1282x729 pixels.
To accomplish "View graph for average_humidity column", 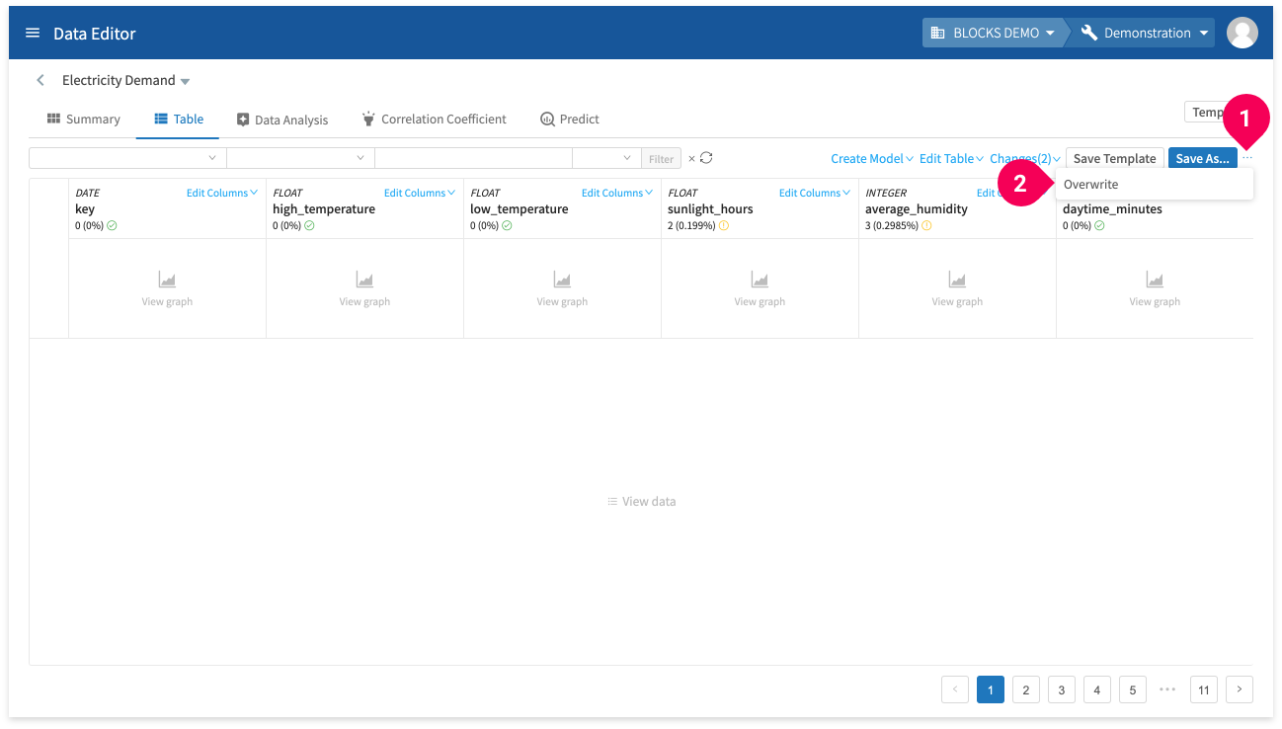I will click(957, 288).
